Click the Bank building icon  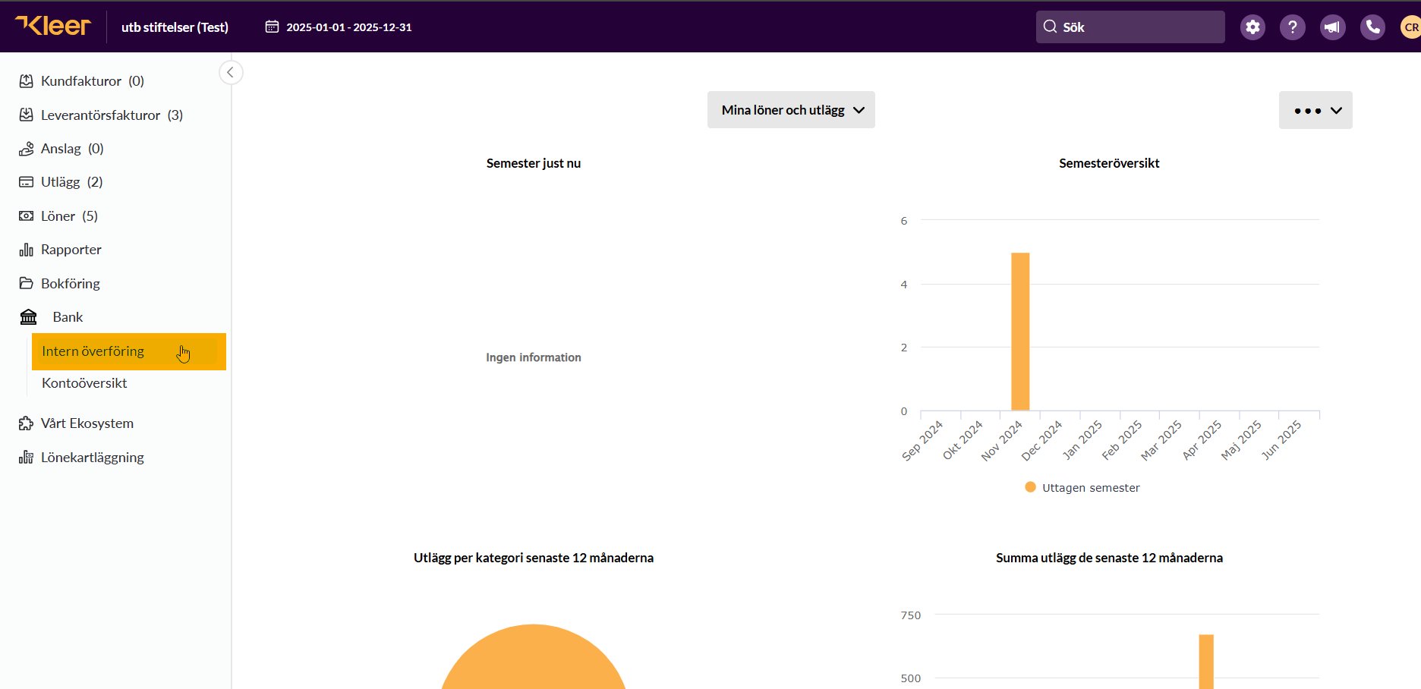tap(28, 316)
